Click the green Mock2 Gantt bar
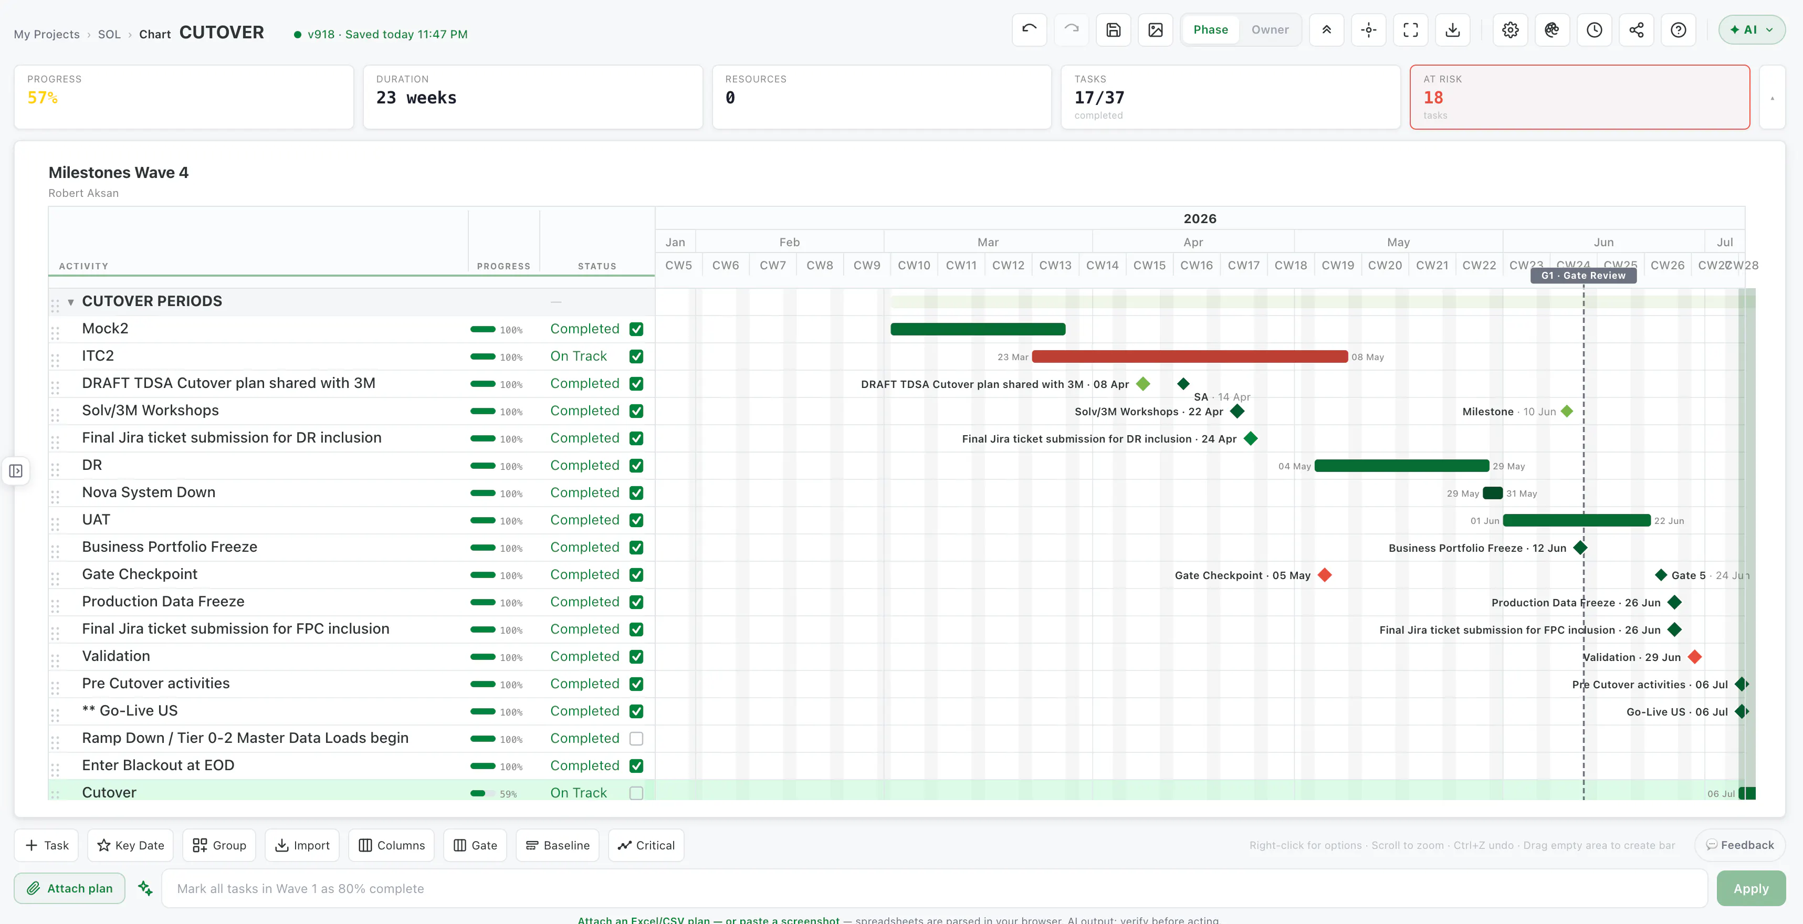The height and width of the screenshot is (924, 1803). tap(978, 329)
